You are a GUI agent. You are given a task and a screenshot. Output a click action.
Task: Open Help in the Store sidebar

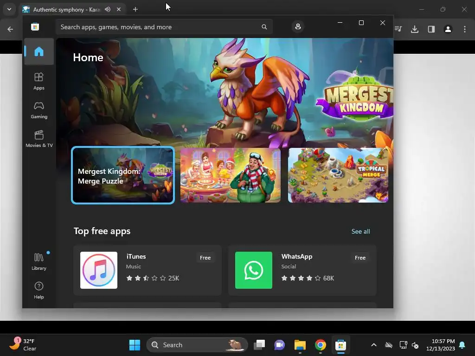(x=39, y=290)
